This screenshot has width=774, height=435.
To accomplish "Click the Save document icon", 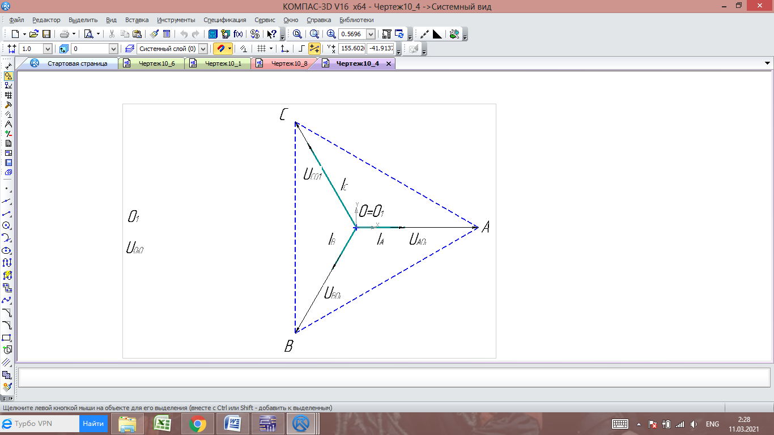I will coord(46,34).
